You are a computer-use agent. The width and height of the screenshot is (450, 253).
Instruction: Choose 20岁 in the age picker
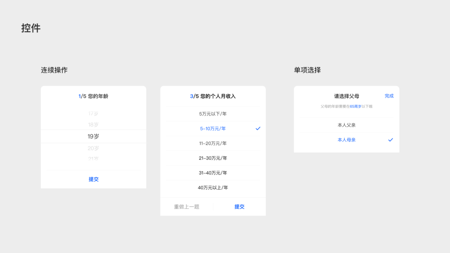pyautogui.click(x=93, y=148)
